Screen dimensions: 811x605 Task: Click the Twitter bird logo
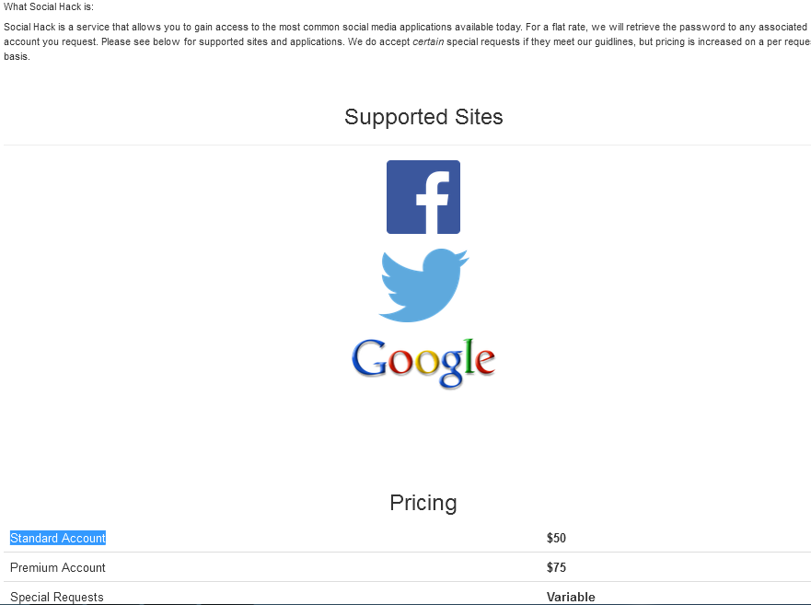(x=423, y=285)
